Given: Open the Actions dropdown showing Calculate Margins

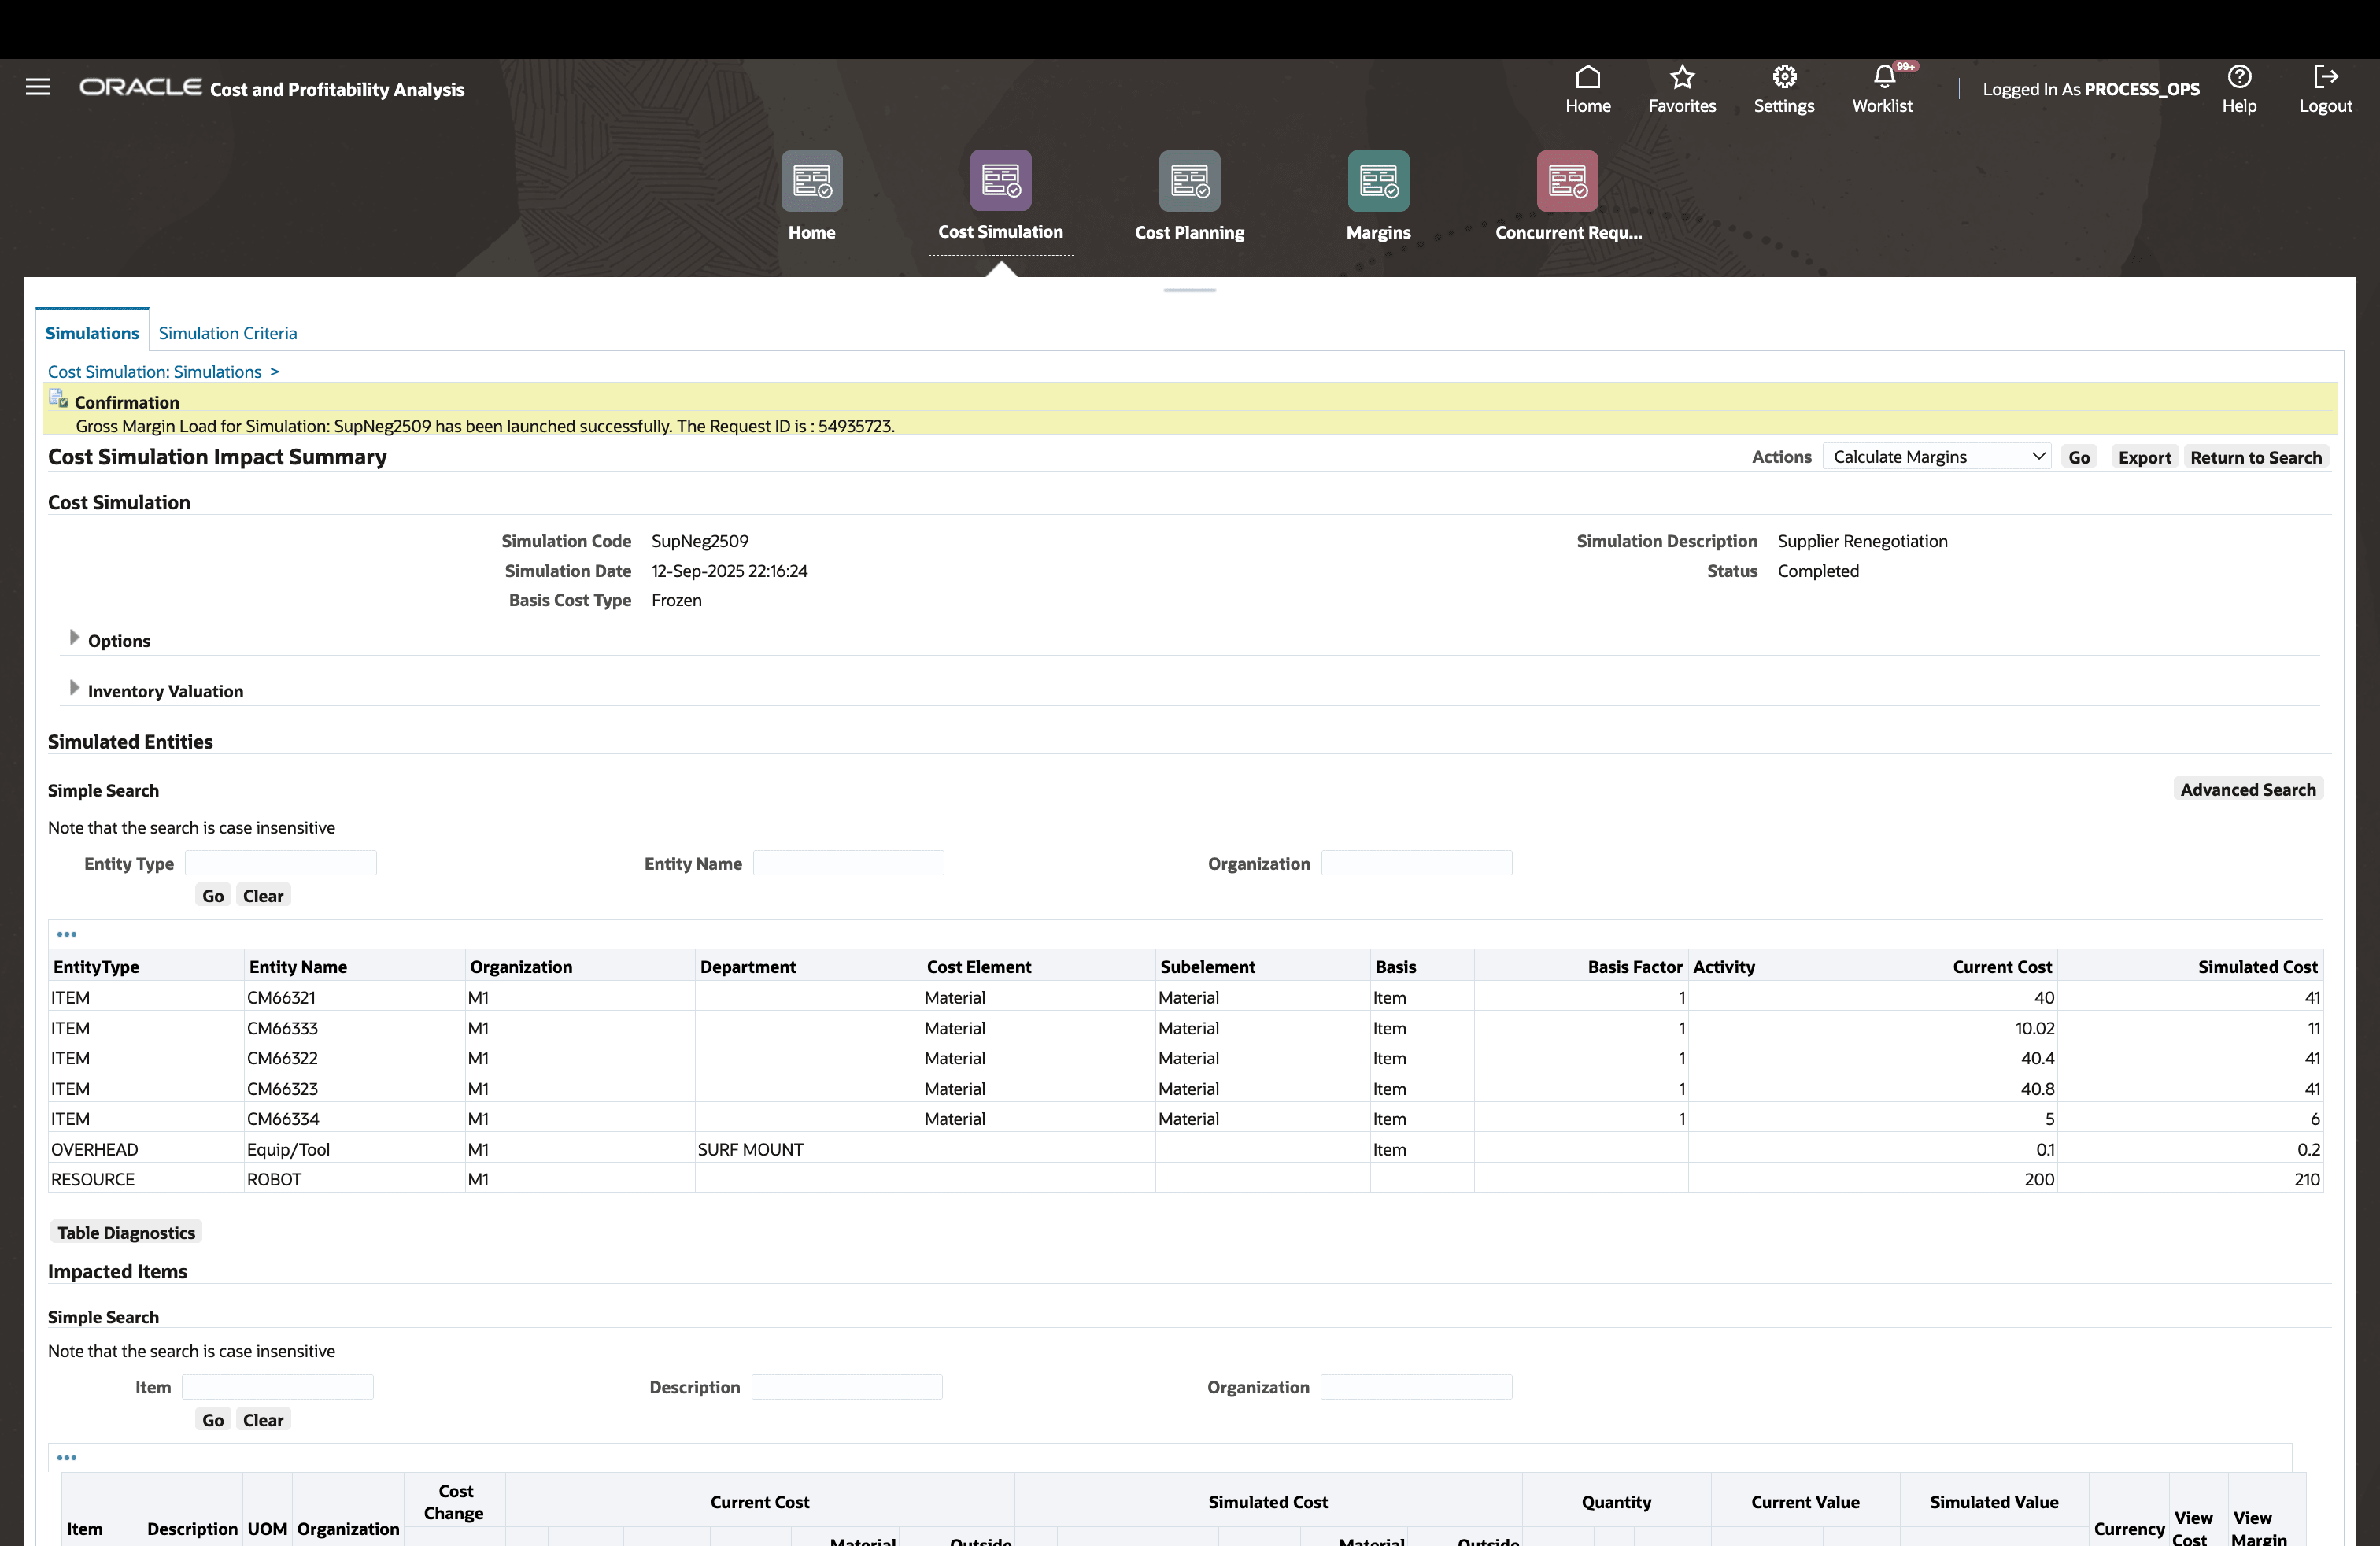Looking at the screenshot, I should [x=1936, y=457].
